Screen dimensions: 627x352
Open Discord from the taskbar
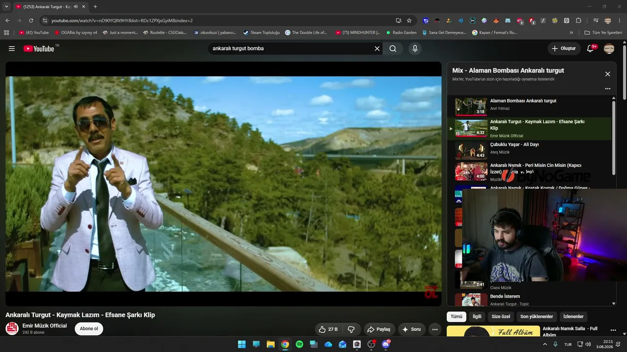(x=386, y=344)
